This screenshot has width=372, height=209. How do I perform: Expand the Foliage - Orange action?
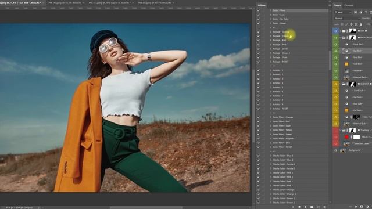coord(270,32)
